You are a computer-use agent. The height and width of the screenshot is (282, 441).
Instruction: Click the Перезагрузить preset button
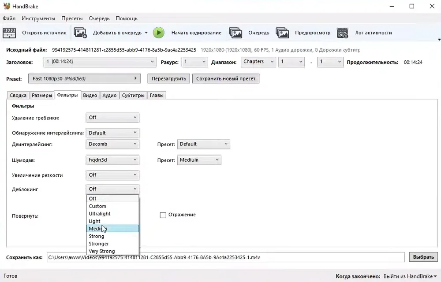(169, 78)
